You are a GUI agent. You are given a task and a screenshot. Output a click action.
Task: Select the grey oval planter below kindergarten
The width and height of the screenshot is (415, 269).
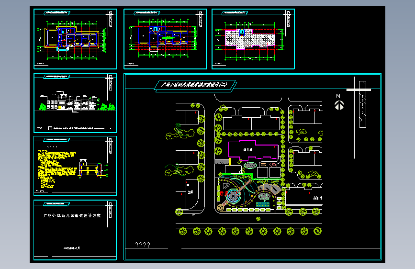(250, 166)
